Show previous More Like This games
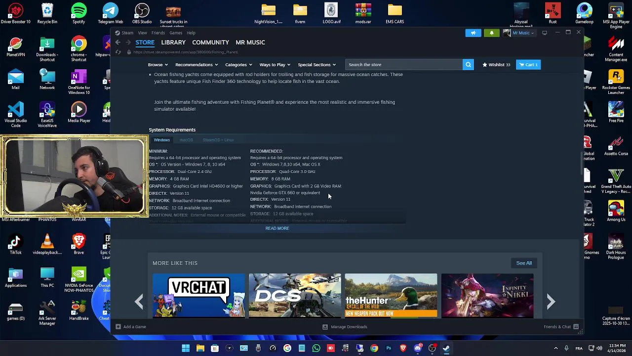632x356 pixels. point(139,301)
